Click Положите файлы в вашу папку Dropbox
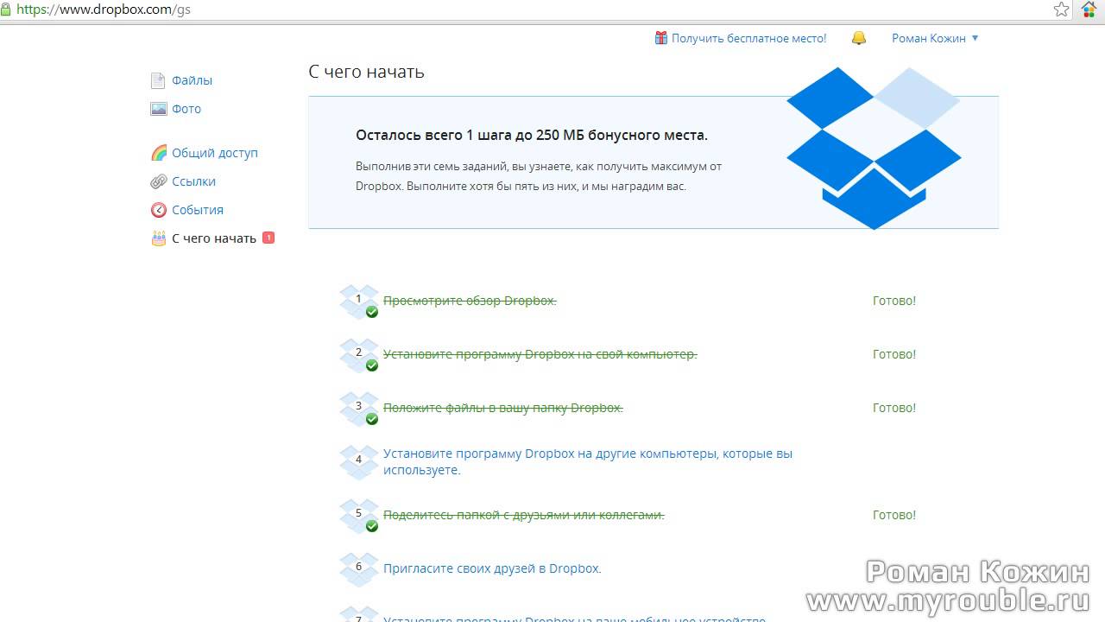The image size is (1105, 622). pyautogui.click(x=503, y=408)
